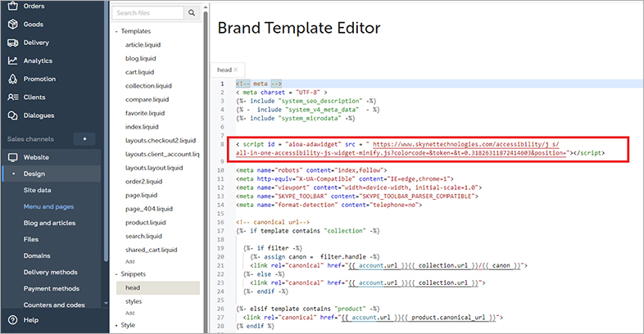Image resolution: width=644 pixels, height=334 pixels.
Task: Click into the Search files field
Action: pos(147,13)
